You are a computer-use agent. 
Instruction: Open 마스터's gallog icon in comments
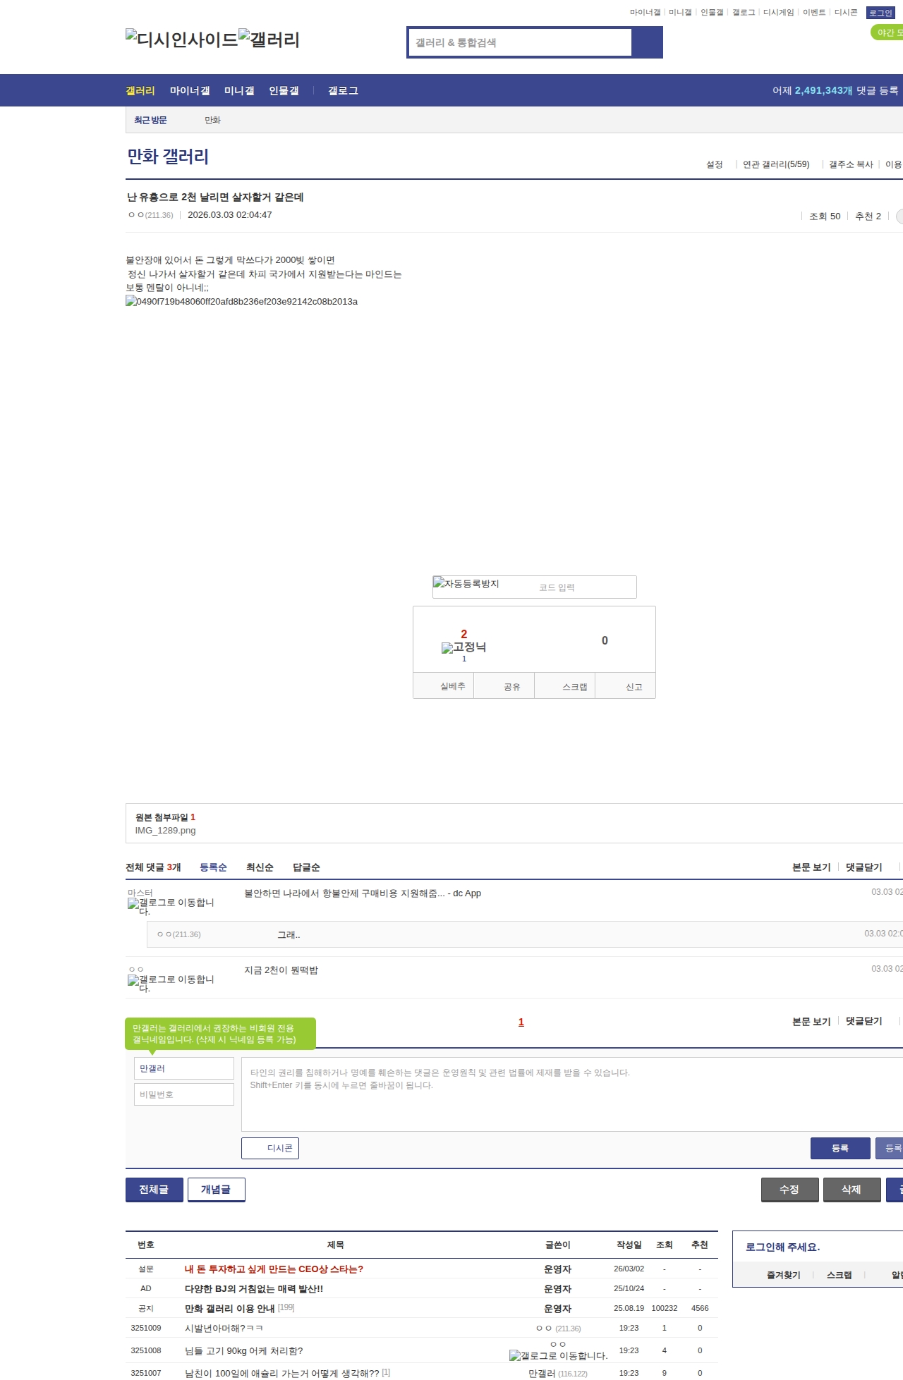coord(170,906)
